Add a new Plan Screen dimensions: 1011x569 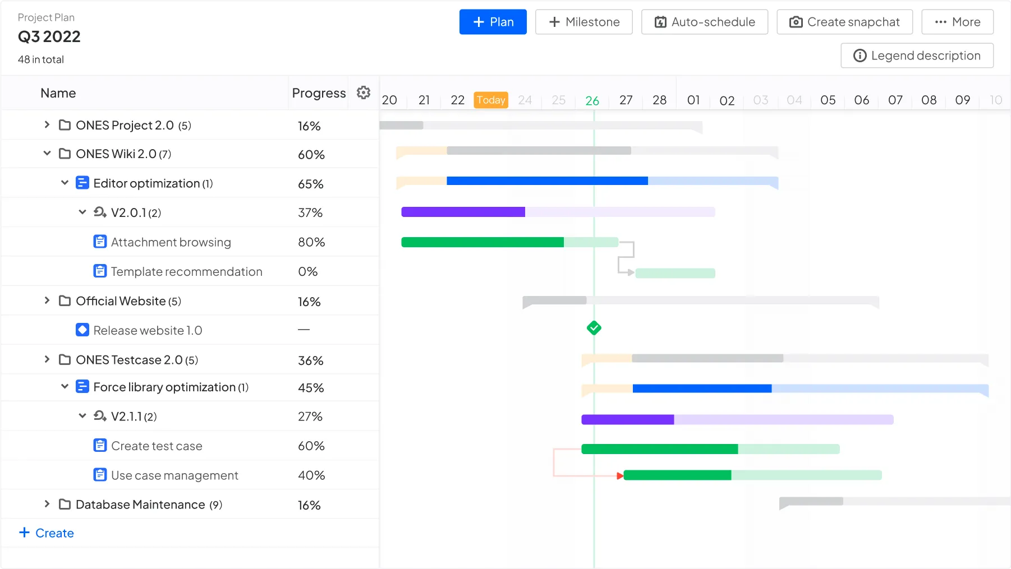click(493, 22)
